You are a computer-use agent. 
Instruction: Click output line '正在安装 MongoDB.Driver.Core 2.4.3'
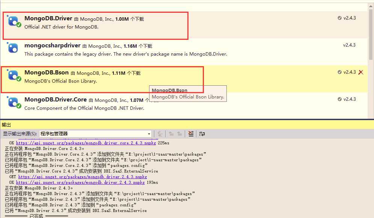(44, 148)
